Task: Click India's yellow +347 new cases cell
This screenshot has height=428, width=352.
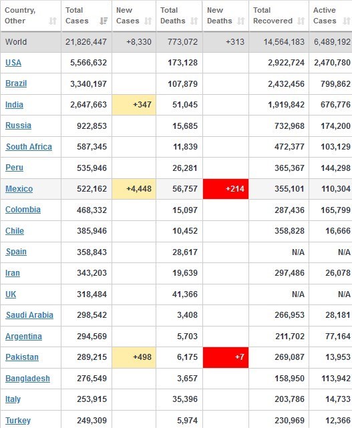Action: pos(134,105)
